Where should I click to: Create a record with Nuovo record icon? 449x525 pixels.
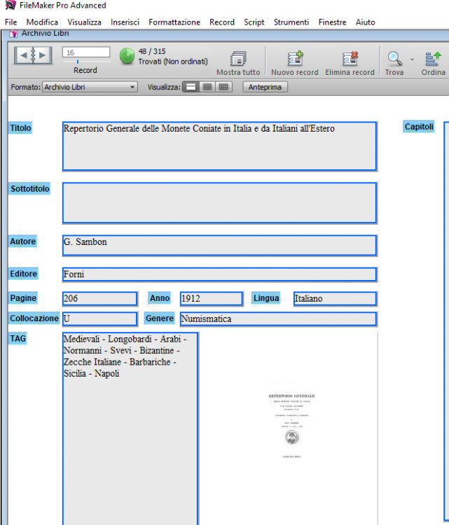pos(295,59)
